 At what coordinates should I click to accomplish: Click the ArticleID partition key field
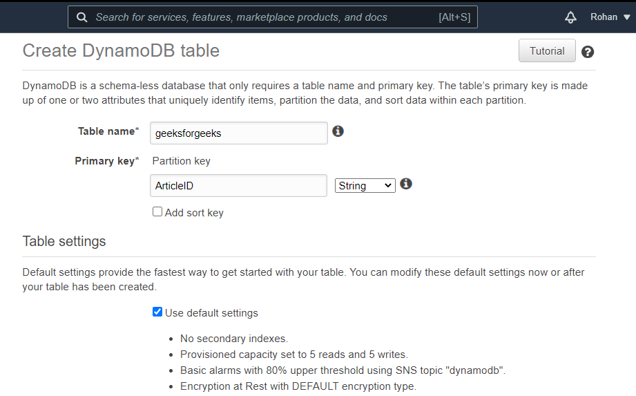(238, 186)
